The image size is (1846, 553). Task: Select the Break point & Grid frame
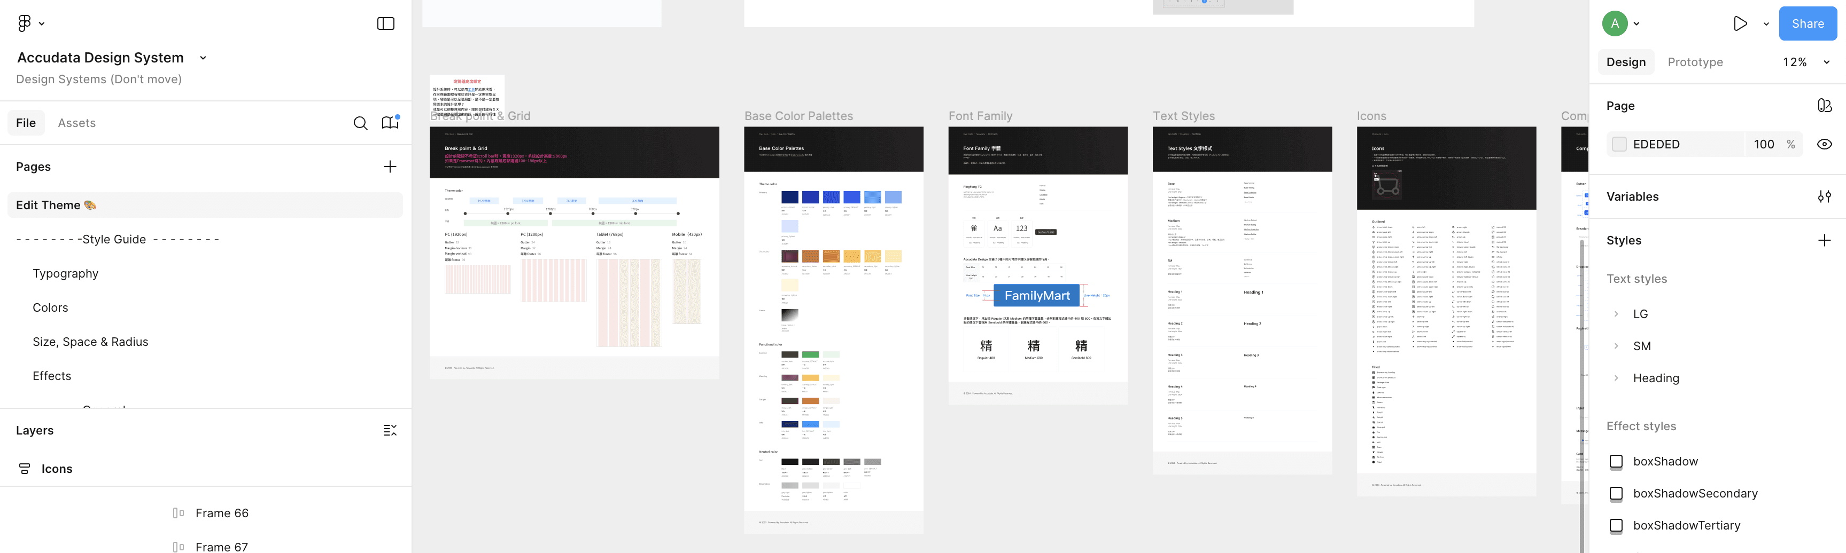click(574, 252)
